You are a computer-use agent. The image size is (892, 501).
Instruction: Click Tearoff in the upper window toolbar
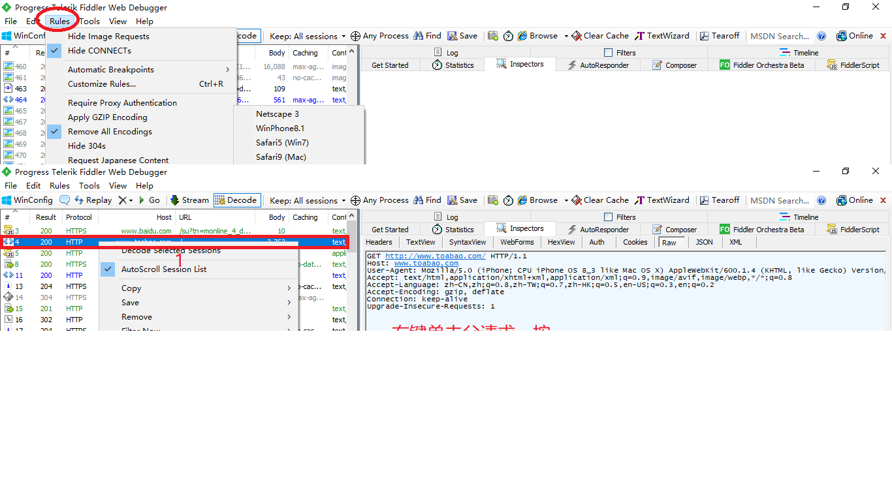[x=720, y=36]
